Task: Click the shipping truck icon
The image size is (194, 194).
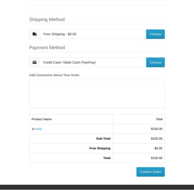Action: pyautogui.click(x=35, y=34)
